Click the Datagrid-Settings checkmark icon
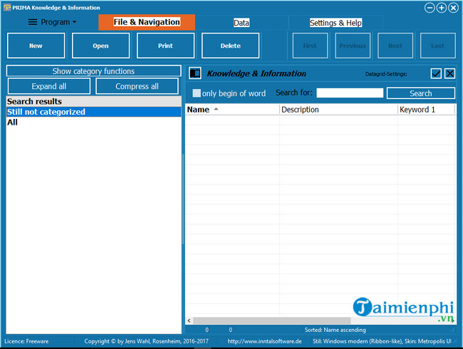 tap(437, 73)
